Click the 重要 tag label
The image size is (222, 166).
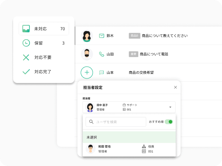tap(134, 54)
